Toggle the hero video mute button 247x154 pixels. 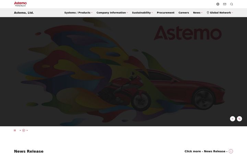point(239,119)
